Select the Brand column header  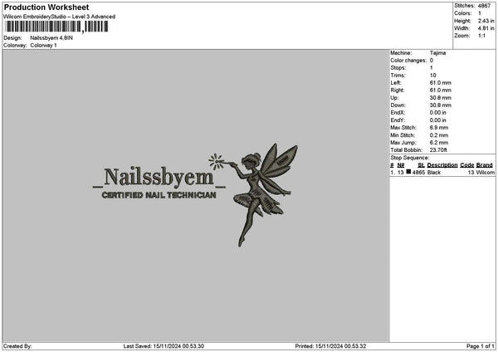click(485, 165)
